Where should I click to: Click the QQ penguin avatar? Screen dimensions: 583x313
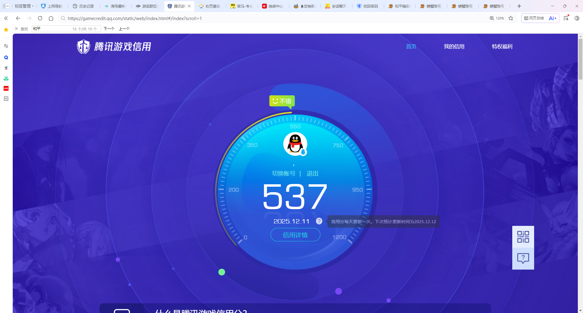(295, 144)
